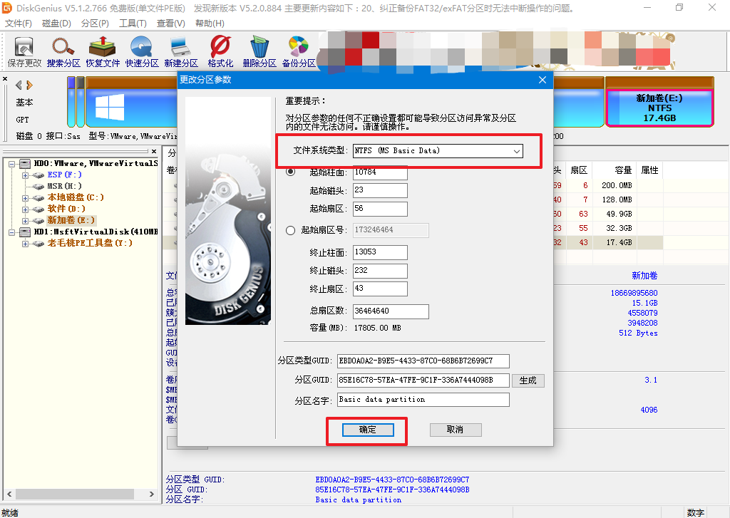Image resolution: width=730 pixels, height=518 pixels.
Task: Open the 分区(P) menu
Action: tap(95, 24)
